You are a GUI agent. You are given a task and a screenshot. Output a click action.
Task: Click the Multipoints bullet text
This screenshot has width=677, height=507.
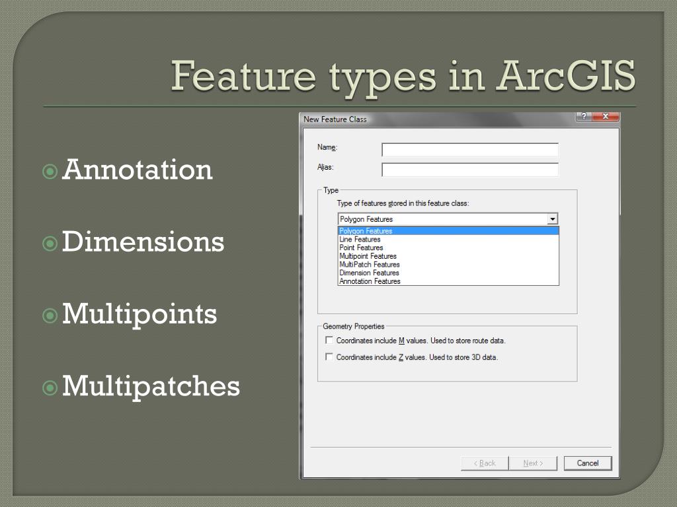point(139,314)
